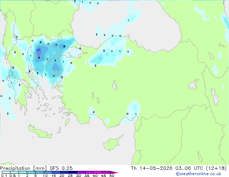Click the 5–10 mm legend color swatch
This screenshot has width=229, height=177.
click(x=39, y=172)
